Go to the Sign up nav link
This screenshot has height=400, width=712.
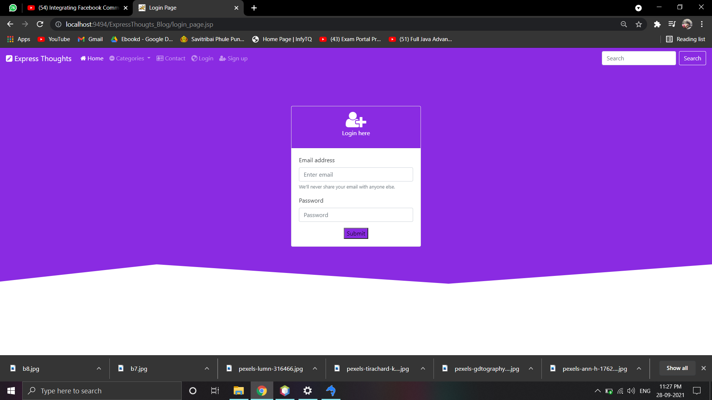point(233,59)
